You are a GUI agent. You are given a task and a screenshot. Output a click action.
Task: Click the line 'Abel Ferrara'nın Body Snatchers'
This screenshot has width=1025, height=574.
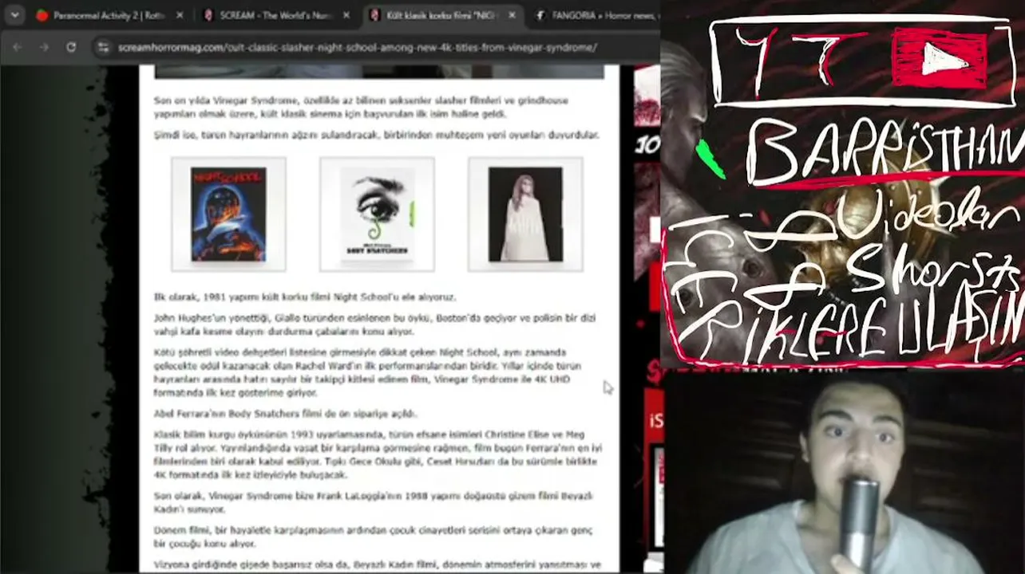tap(286, 414)
